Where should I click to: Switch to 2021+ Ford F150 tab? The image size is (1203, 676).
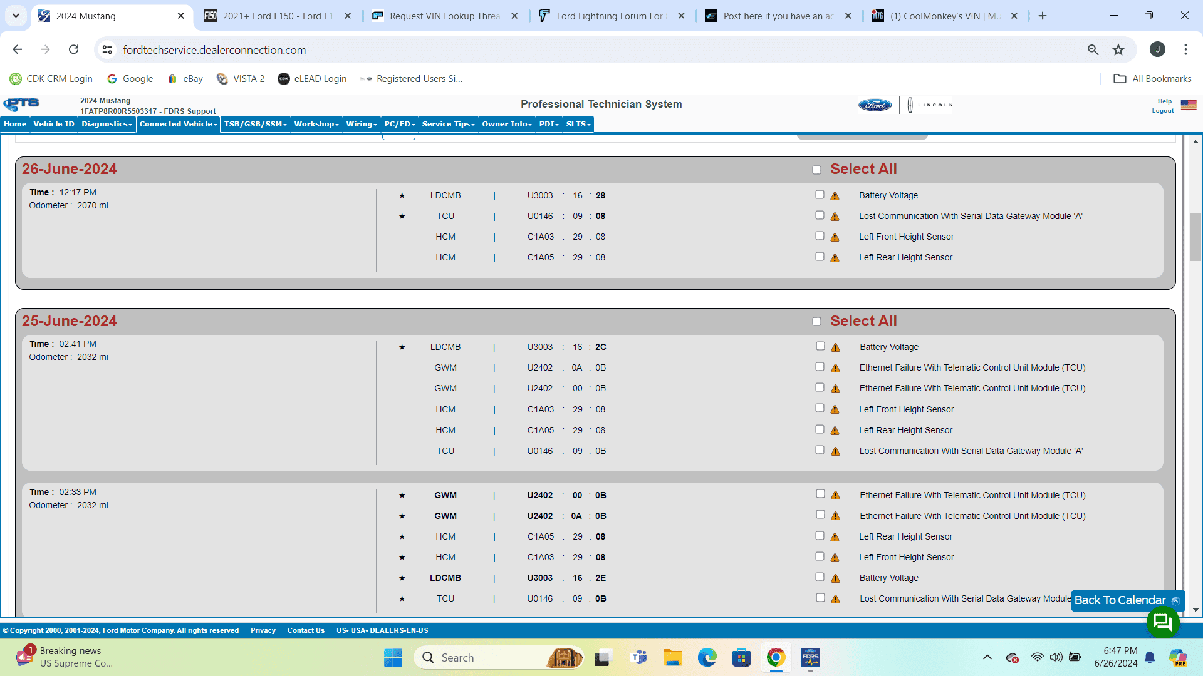278,16
